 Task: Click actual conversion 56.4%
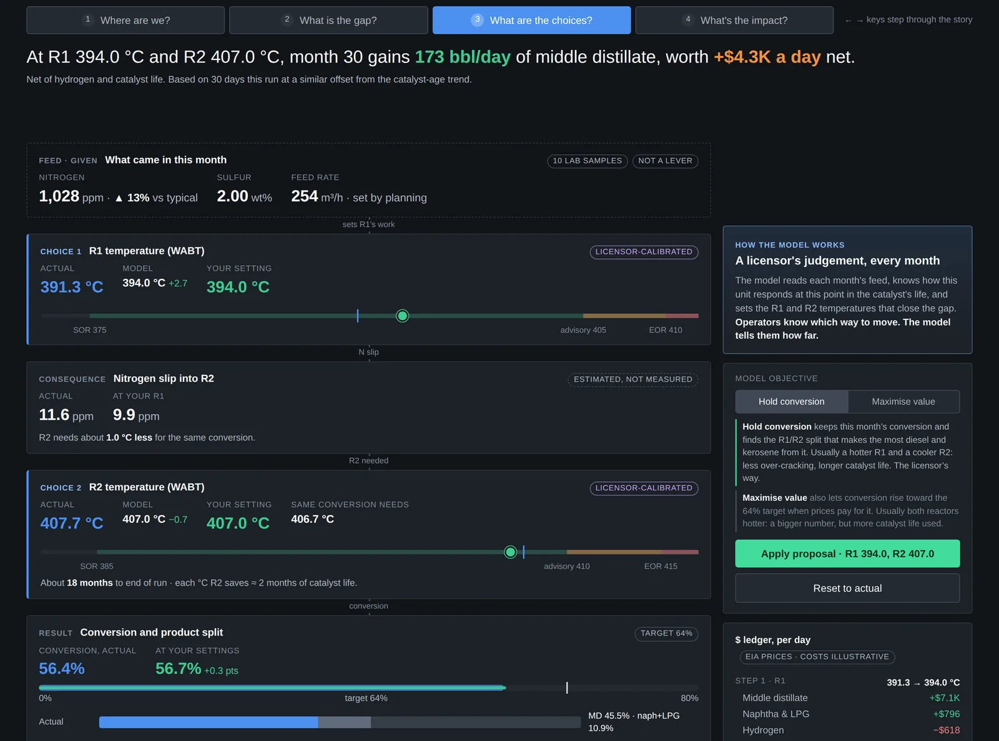[x=62, y=669]
